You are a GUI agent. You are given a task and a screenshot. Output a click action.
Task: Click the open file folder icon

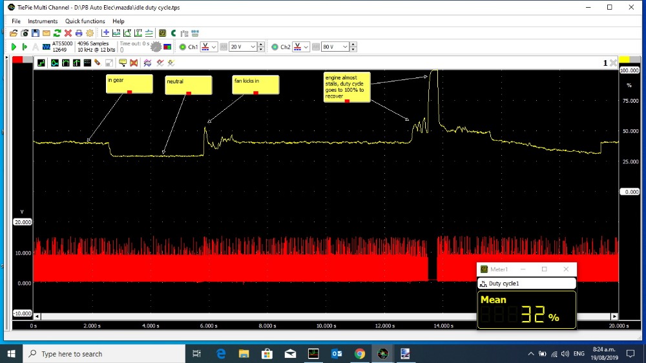[14, 33]
